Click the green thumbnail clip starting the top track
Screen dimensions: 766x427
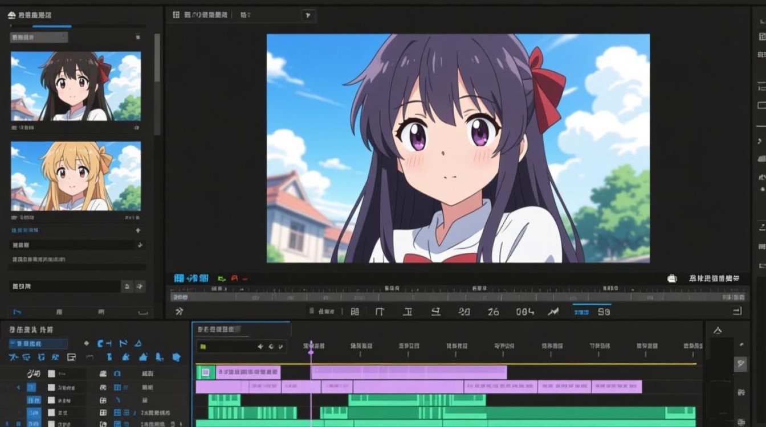tap(206, 372)
